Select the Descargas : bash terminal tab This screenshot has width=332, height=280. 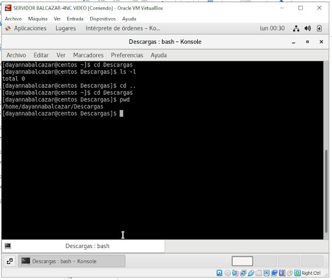(x=83, y=246)
